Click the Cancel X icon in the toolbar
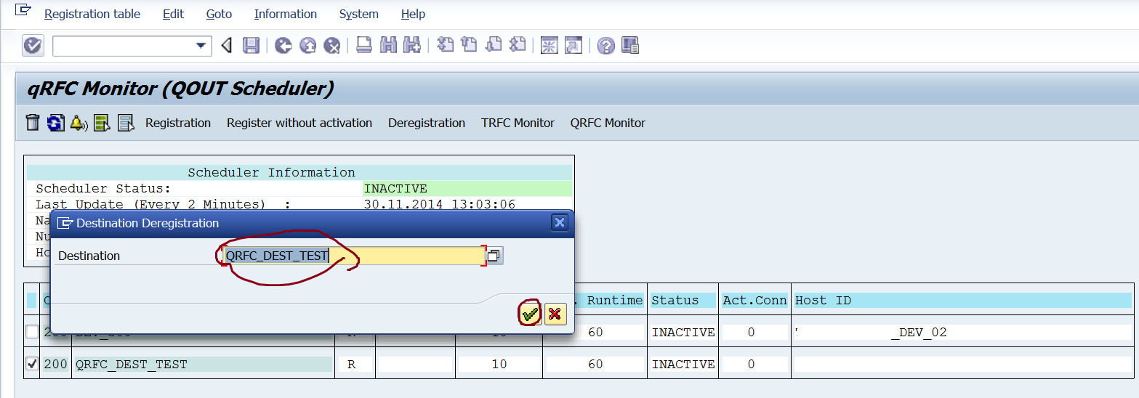The height and width of the screenshot is (398, 1139). coord(332,46)
